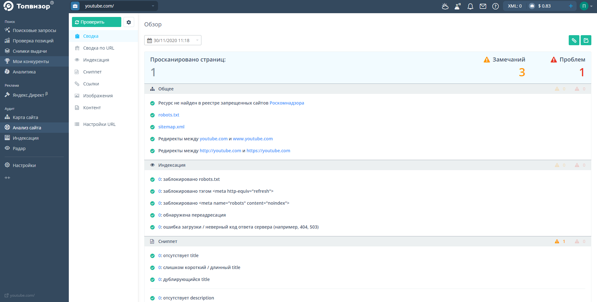Click 0 count for отсутствует description
597x302 pixels.
(x=160, y=298)
